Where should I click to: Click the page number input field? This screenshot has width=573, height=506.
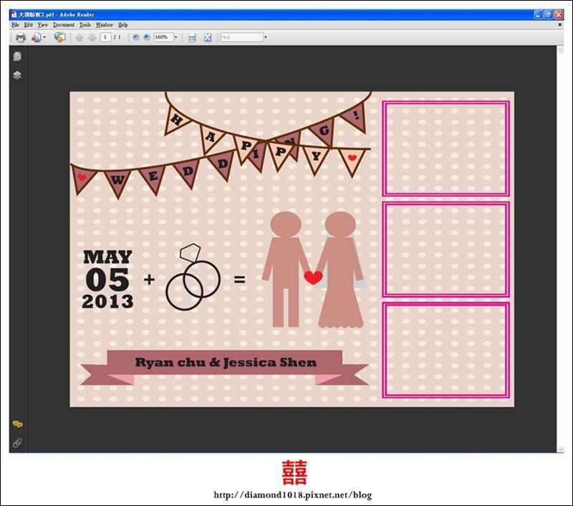[105, 37]
